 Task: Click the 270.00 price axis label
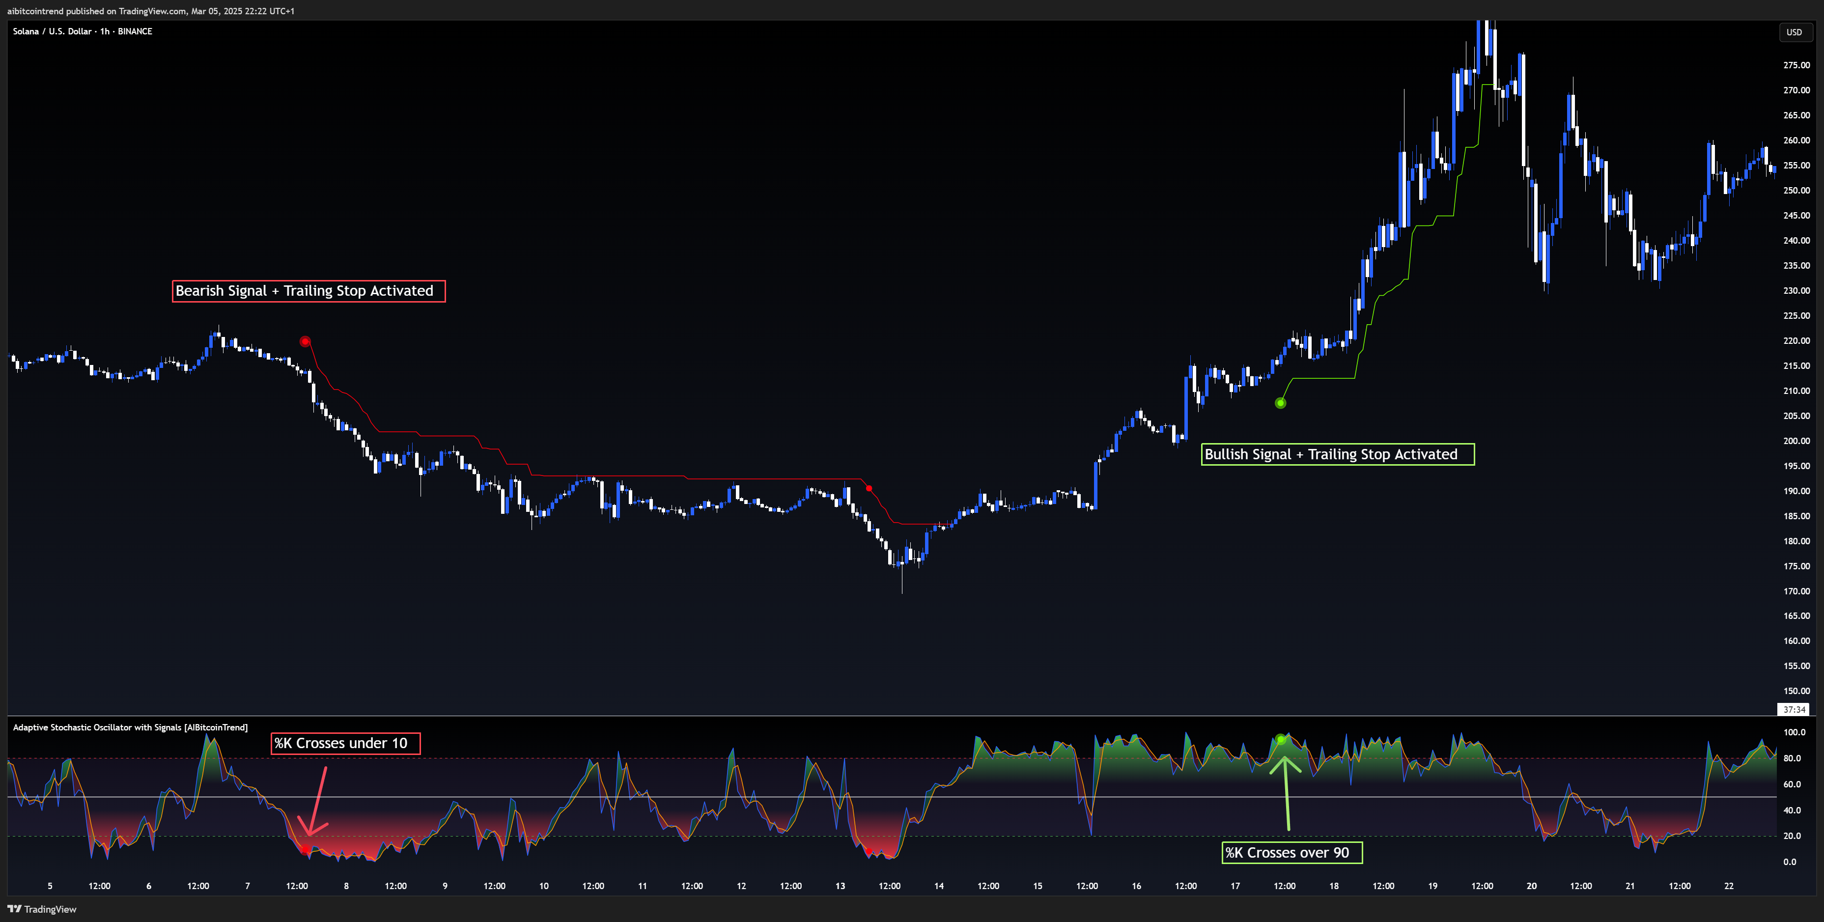[x=1796, y=90]
